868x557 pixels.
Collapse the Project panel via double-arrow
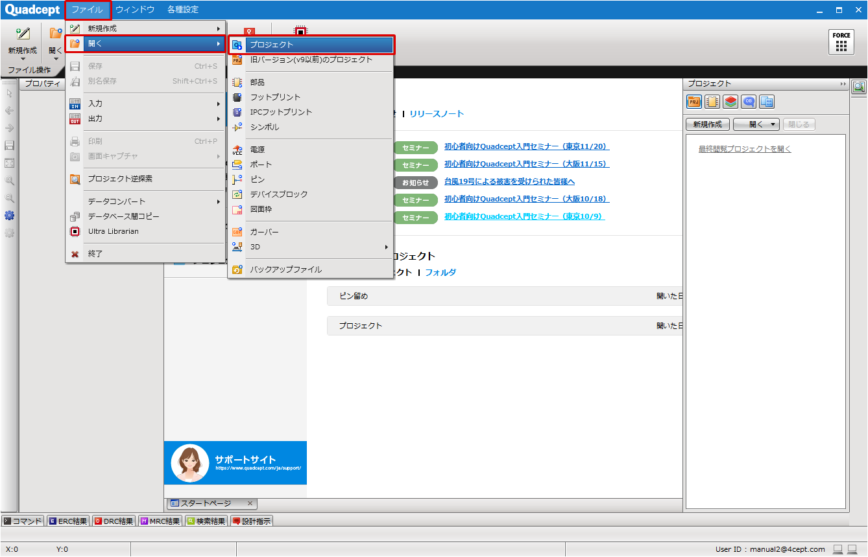843,84
